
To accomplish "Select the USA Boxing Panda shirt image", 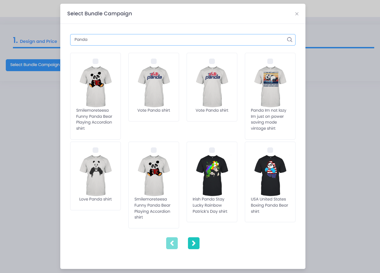I will pyautogui.click(x=270, y=175).
